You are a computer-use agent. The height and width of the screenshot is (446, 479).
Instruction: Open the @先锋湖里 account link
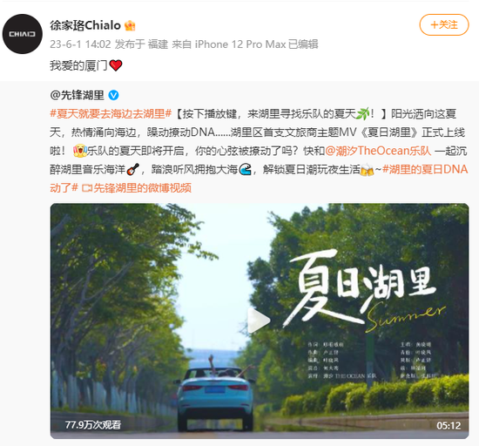(77, 95)
